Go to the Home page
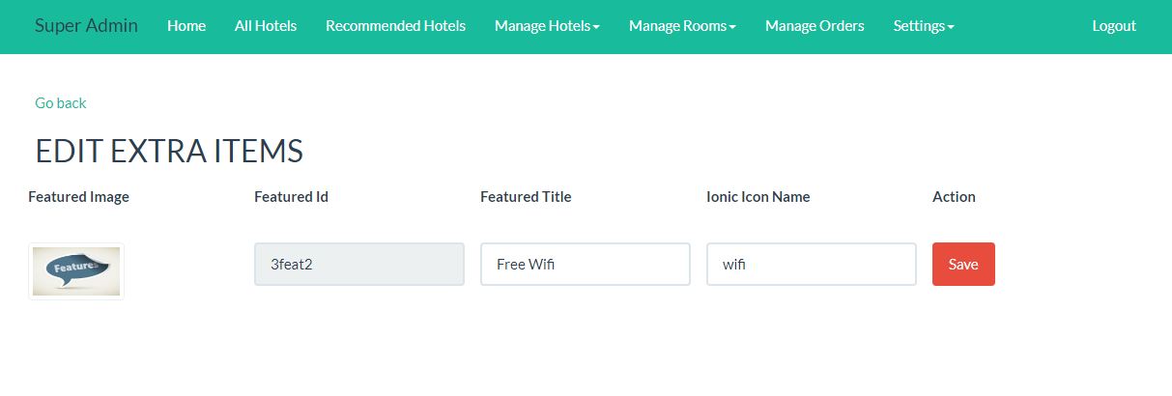 point(186,26)
